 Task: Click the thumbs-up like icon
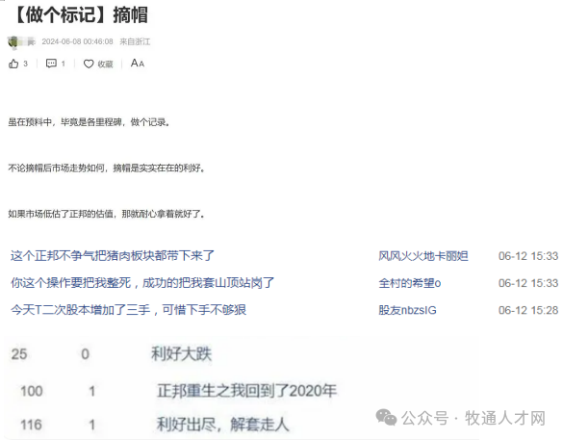point(13,64)
